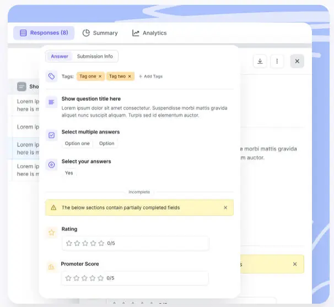Switch to the Summary tab
Image resolution: width=334 pixels, height=307 pixels.
pyautogui.click(x=100, y=33)
